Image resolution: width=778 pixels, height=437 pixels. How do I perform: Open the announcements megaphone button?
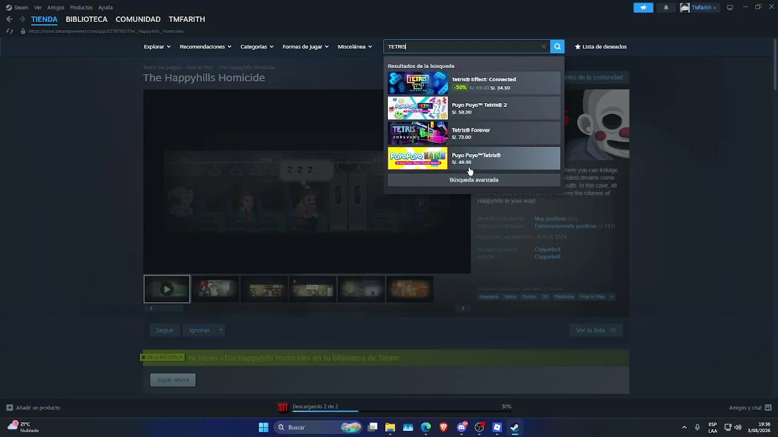point(643,7)
